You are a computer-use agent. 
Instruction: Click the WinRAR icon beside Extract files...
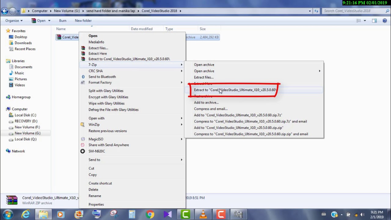tap(83, 48)
